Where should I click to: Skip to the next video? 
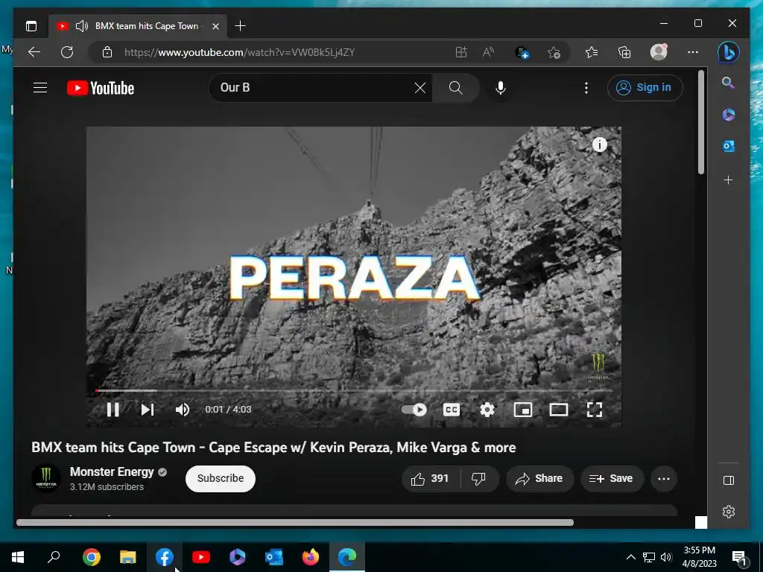click(x=148, y=410)
